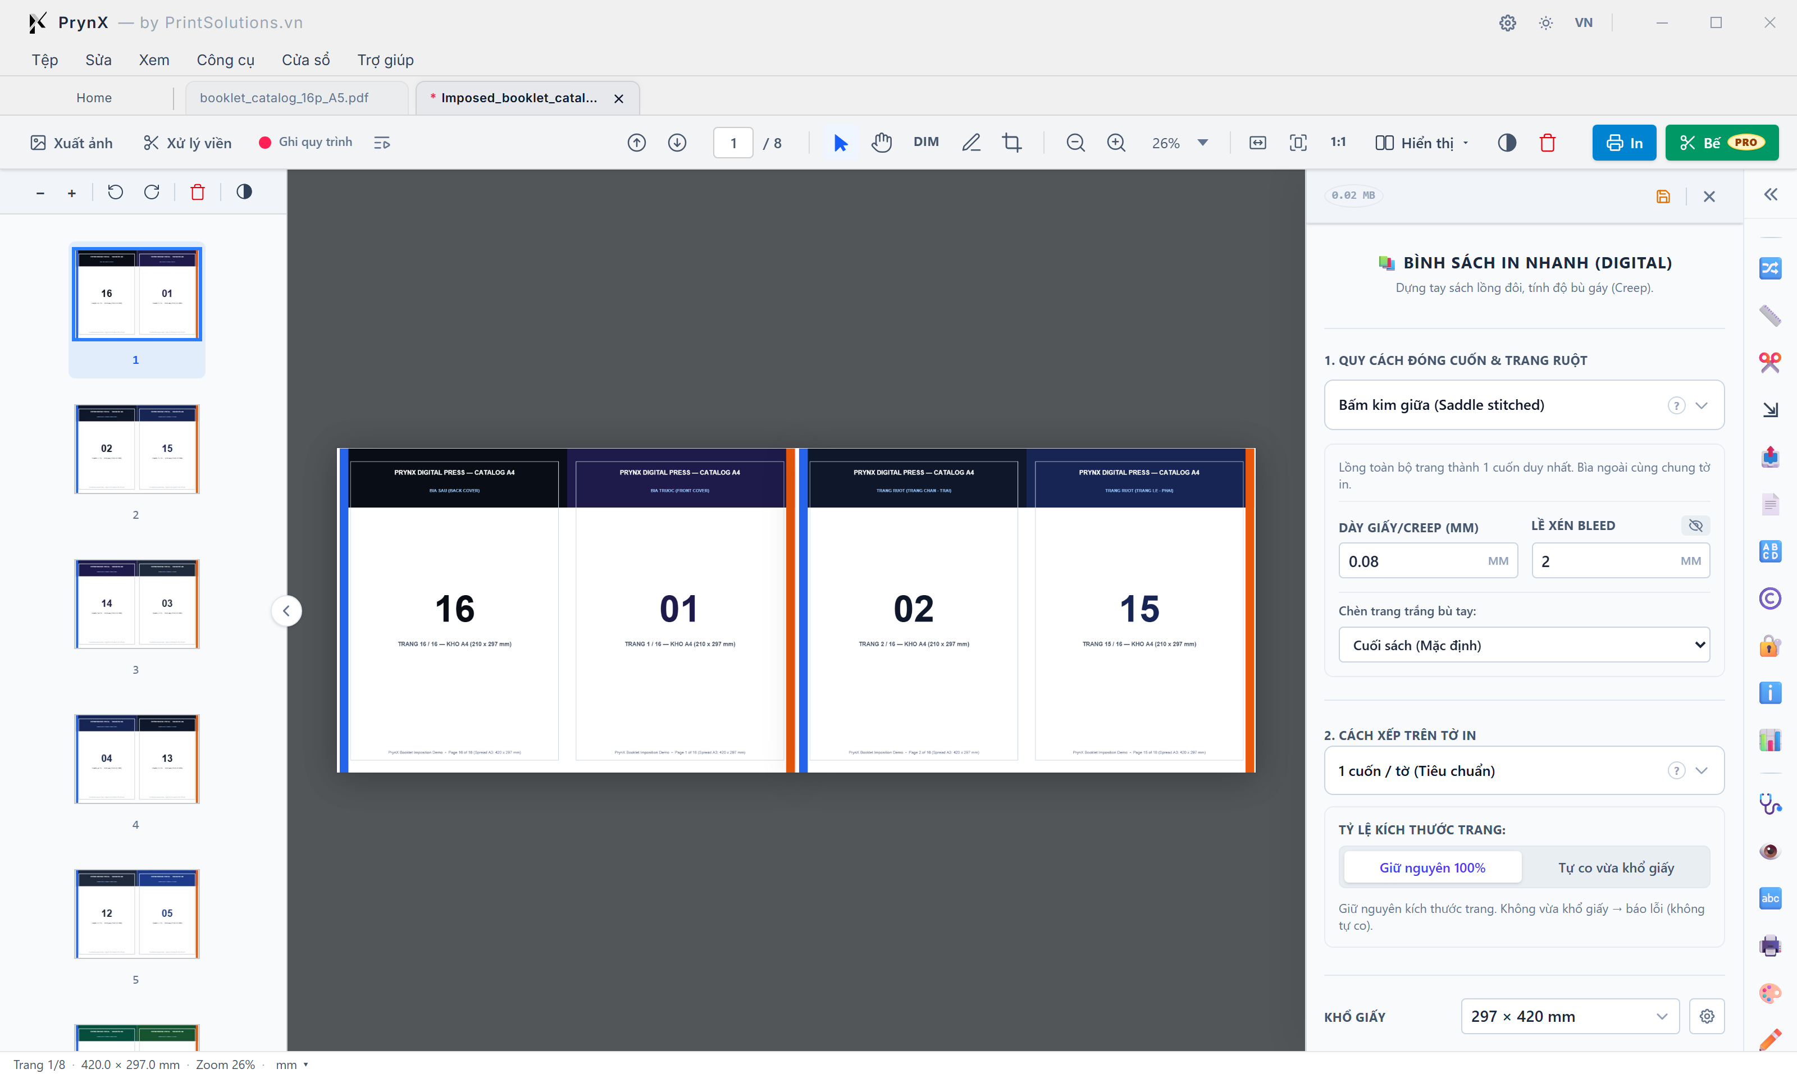Open Bấm kim giữa binding dropdown

point(1523,405)
